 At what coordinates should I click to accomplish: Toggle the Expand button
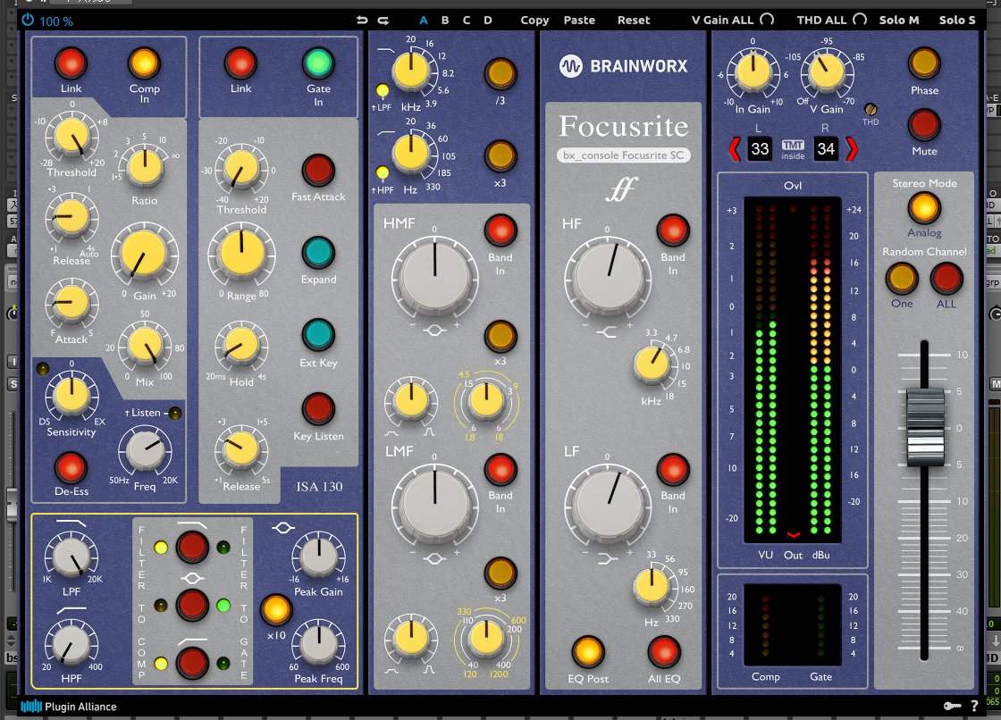pyautogui.click(x=318, y=252)
